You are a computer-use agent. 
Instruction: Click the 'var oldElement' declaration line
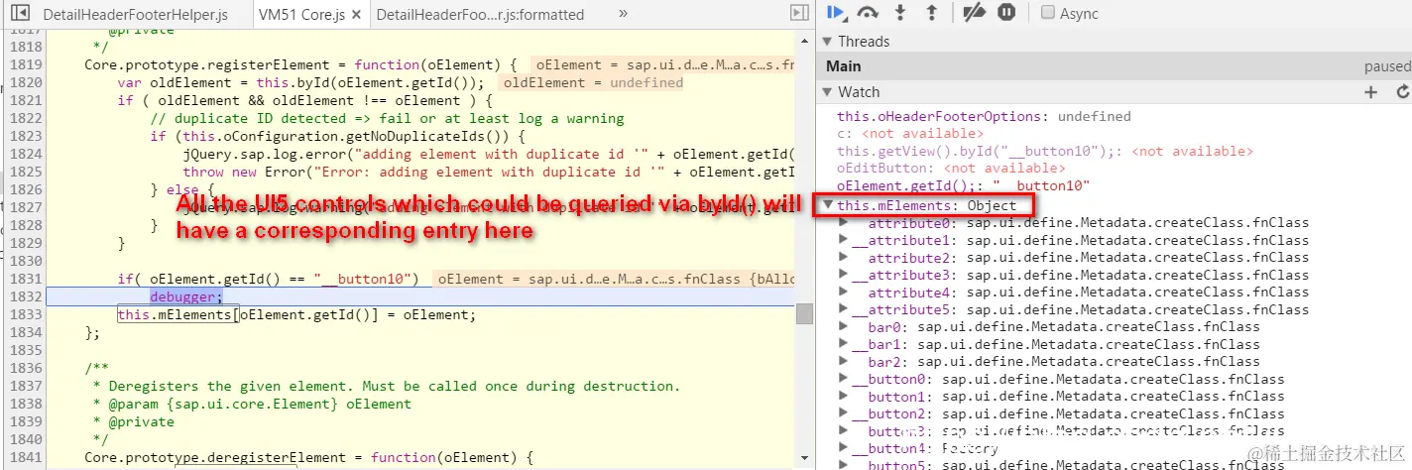(300, 82)
